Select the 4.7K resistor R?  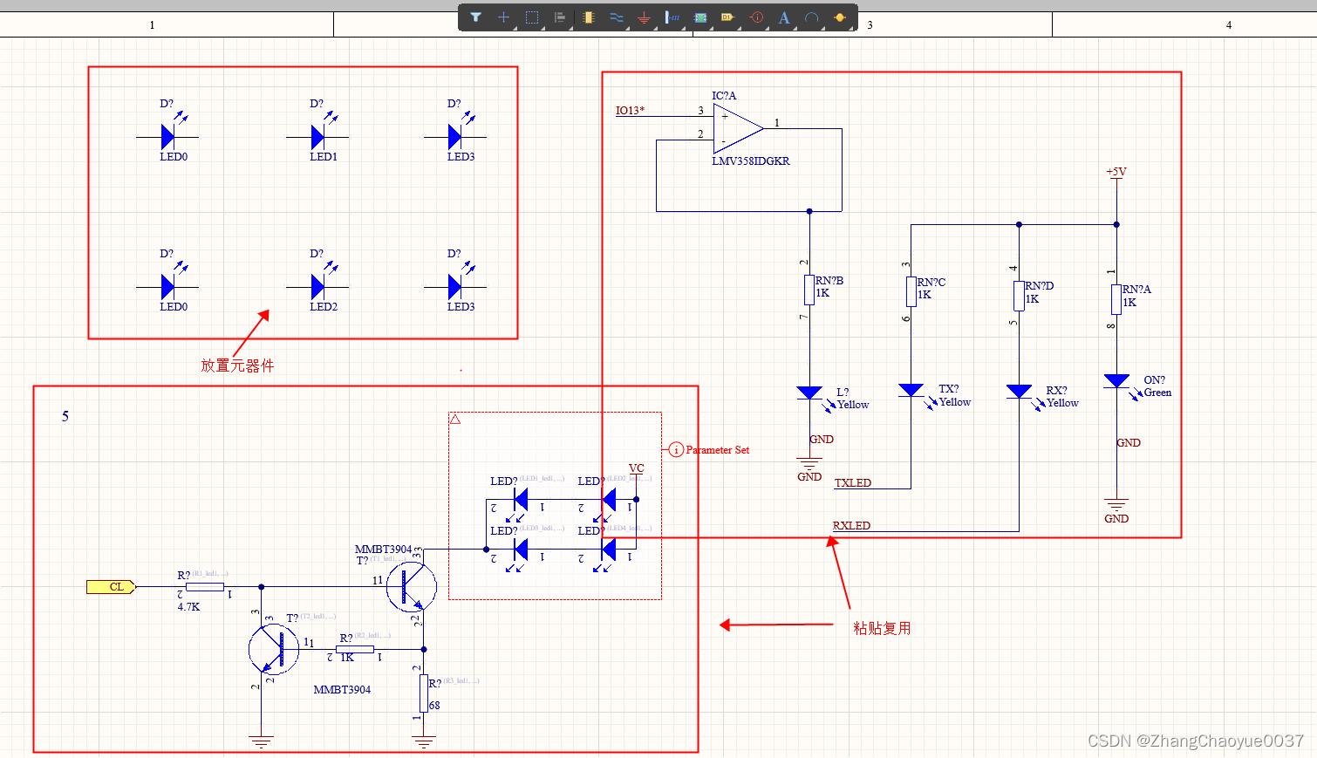(205, 586)
